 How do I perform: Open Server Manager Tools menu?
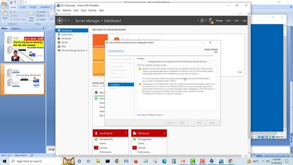228,21
